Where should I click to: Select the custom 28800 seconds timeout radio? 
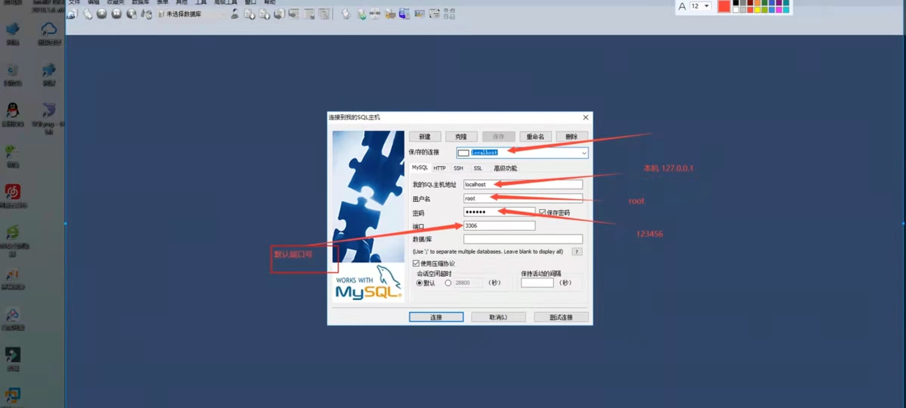tap(448, 283)
